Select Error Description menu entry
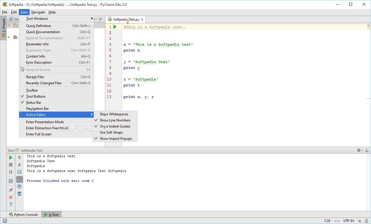371x224 pixels. click(x=56, y=62)
